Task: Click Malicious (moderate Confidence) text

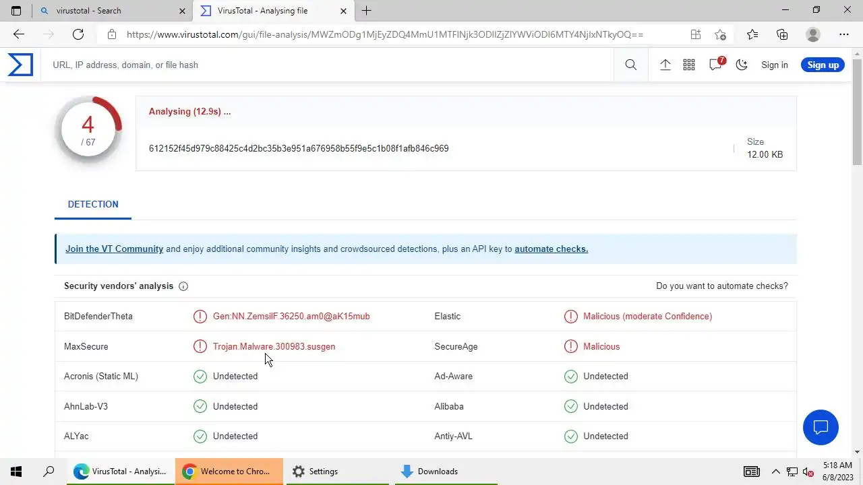Action: 647,316
